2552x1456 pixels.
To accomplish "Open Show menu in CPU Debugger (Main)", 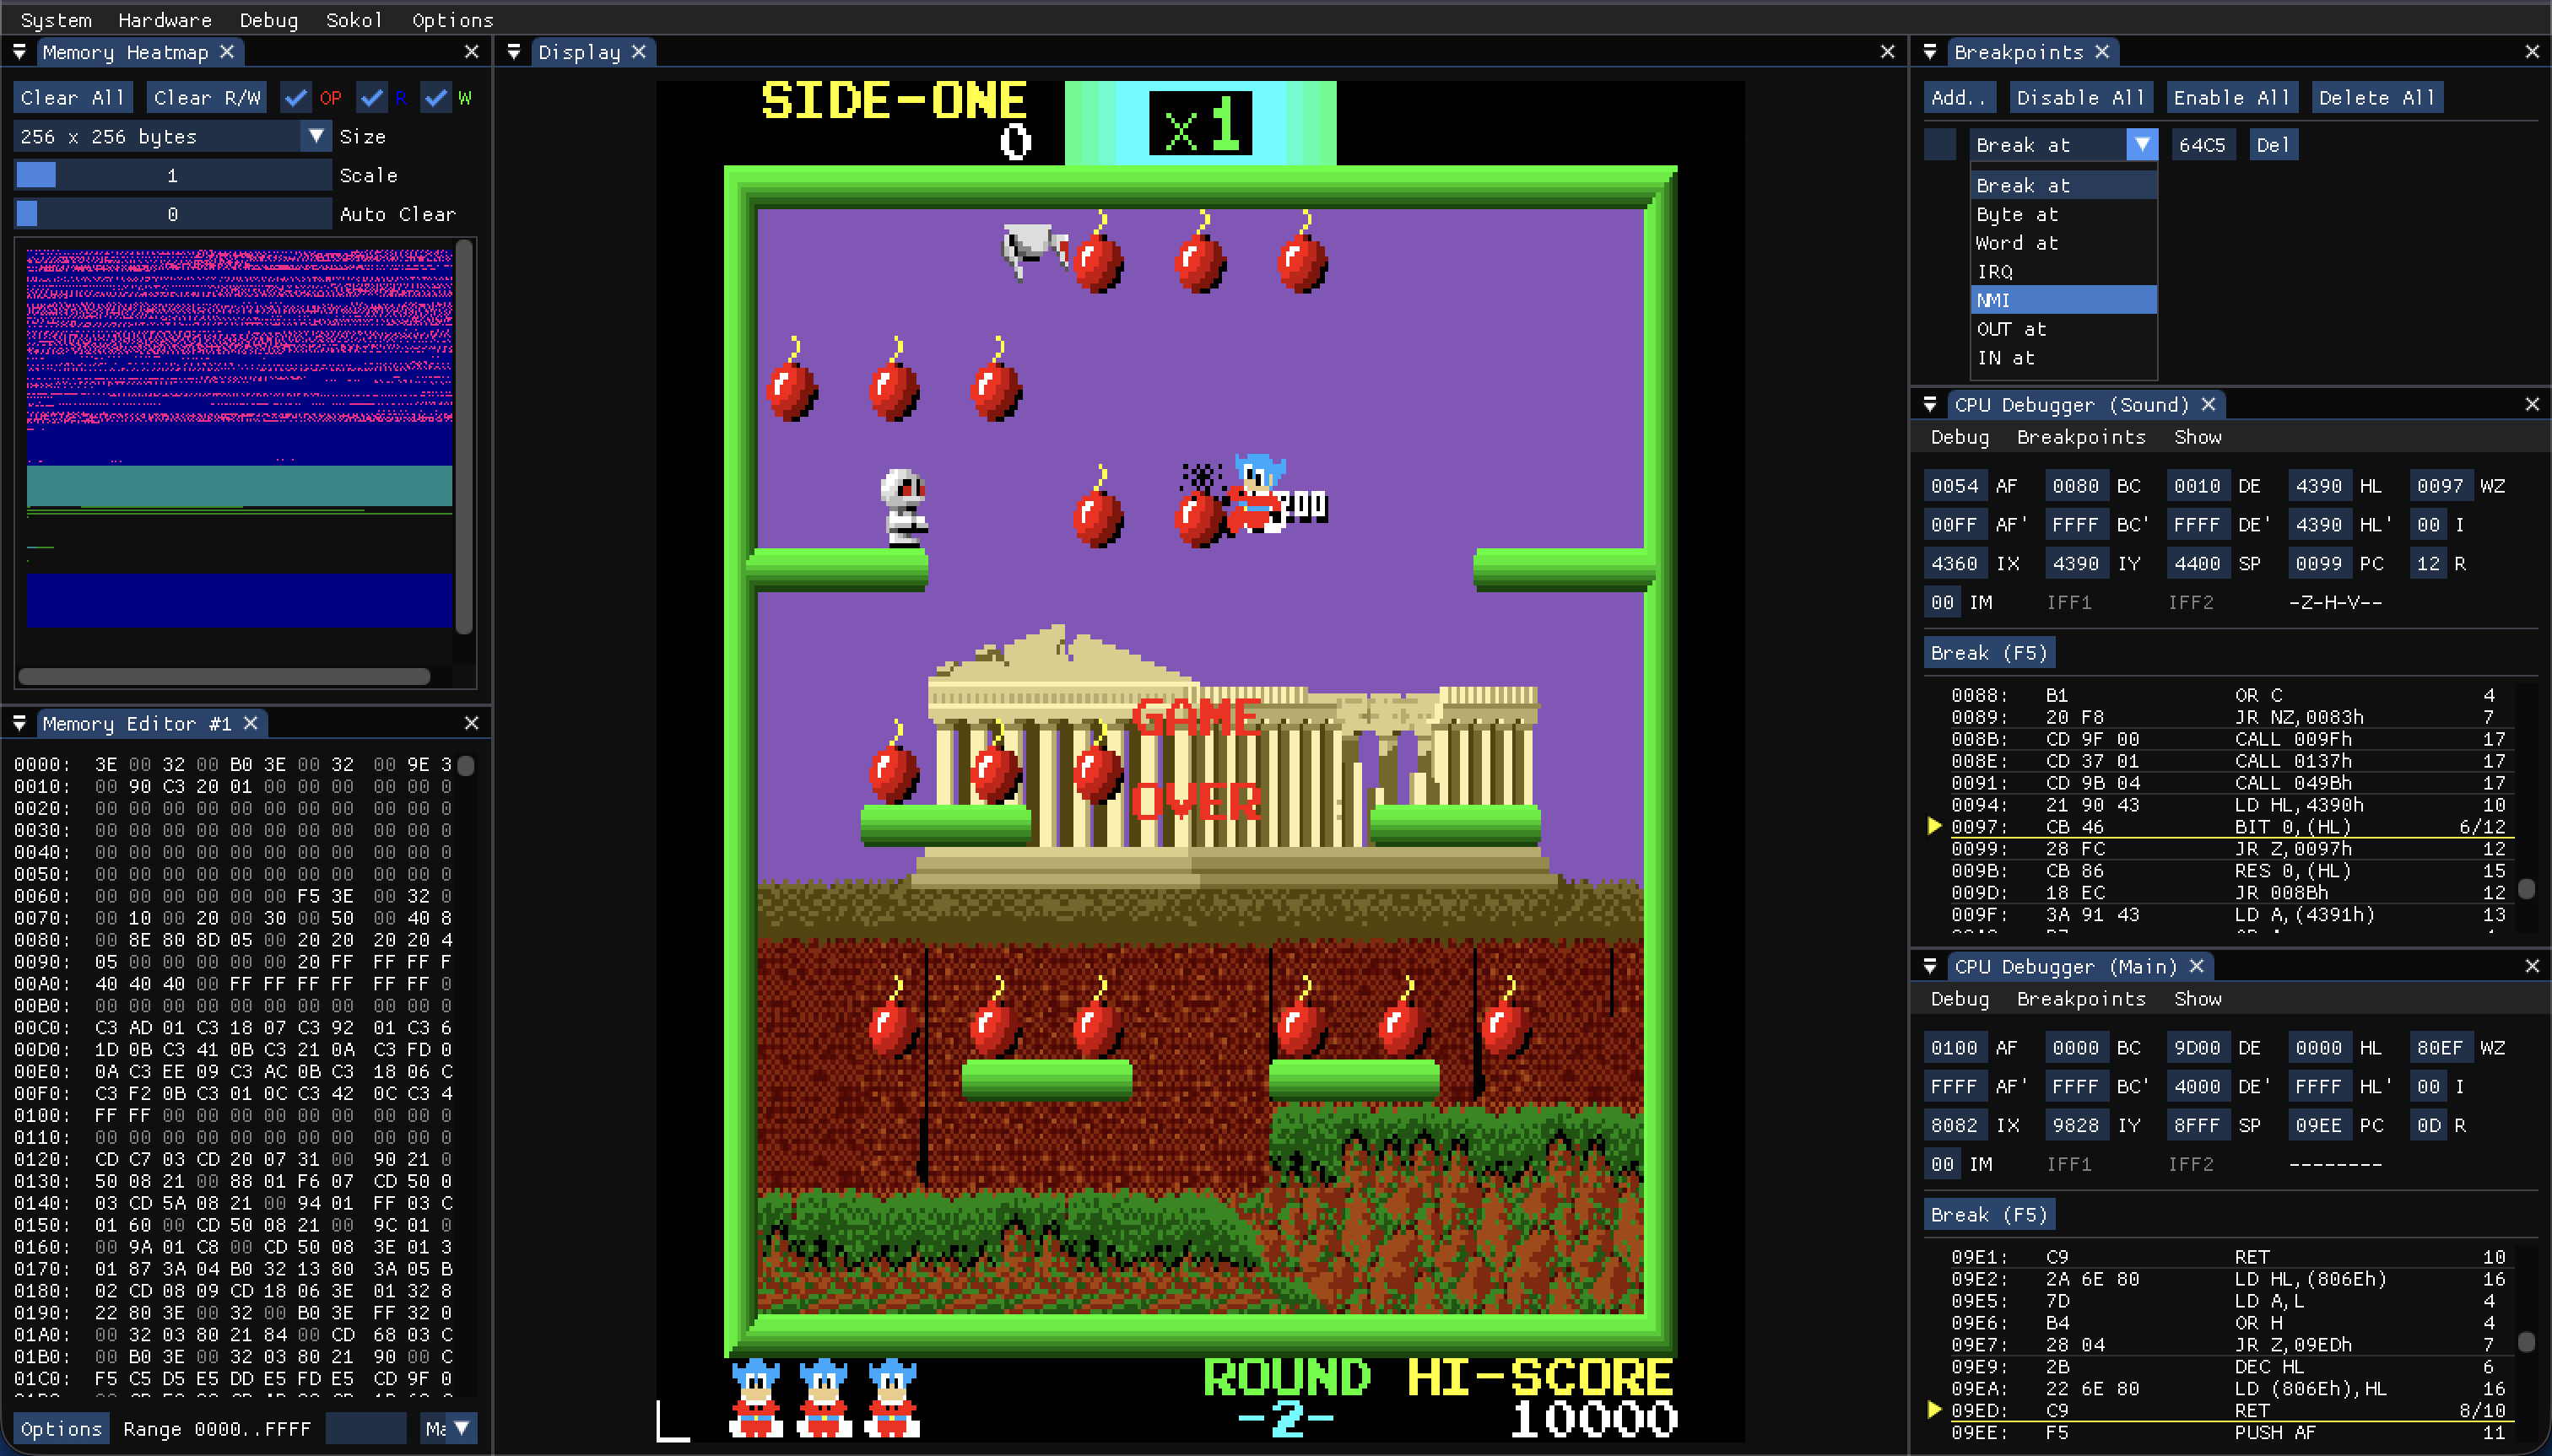I will 2197,999.
